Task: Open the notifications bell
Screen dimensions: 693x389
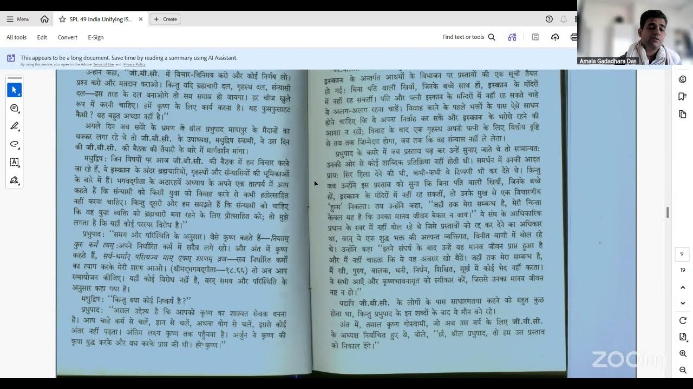Action: [x=564, y=19]
